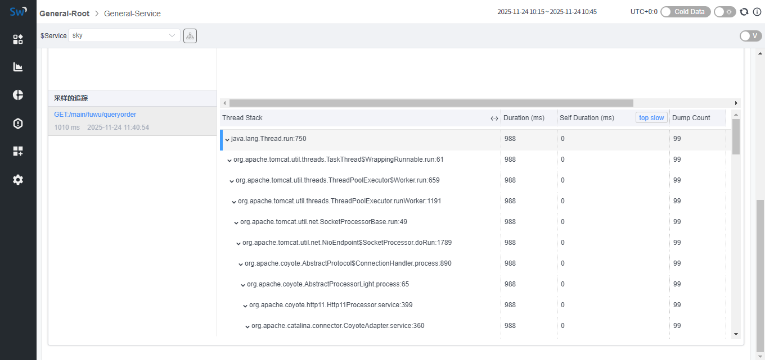Screen dimensions: 765x360
Task: Click the top slow button
Action: click(x=651, y=118)
